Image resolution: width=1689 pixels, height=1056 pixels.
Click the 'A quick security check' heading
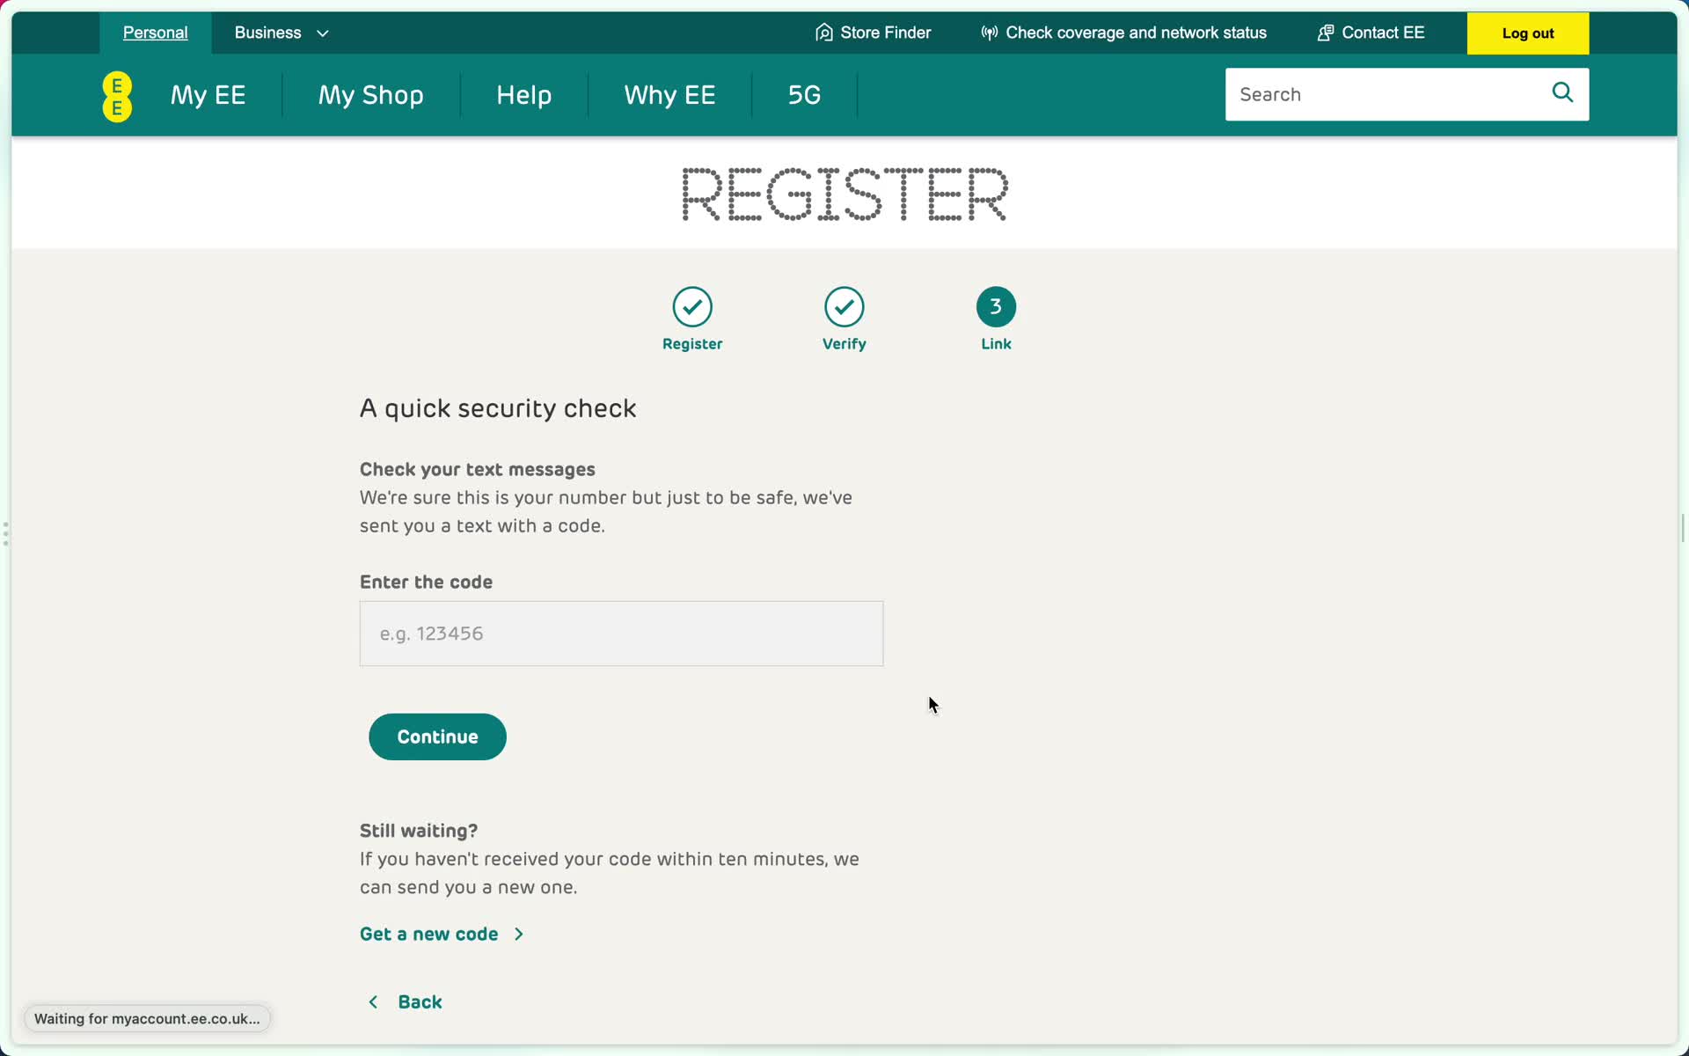click(x=498, y=408)
